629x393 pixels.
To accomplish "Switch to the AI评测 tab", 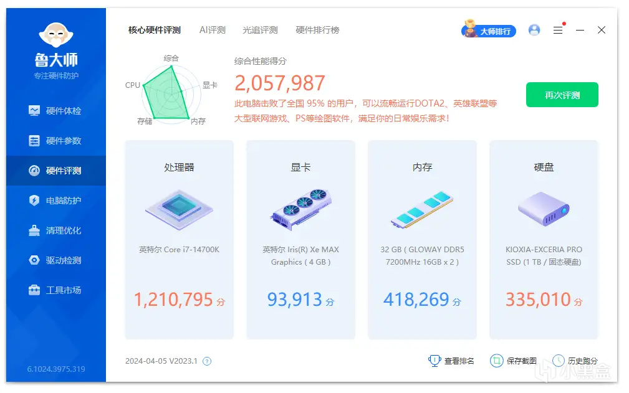I will pyautogui.click(x=212, y=30).
